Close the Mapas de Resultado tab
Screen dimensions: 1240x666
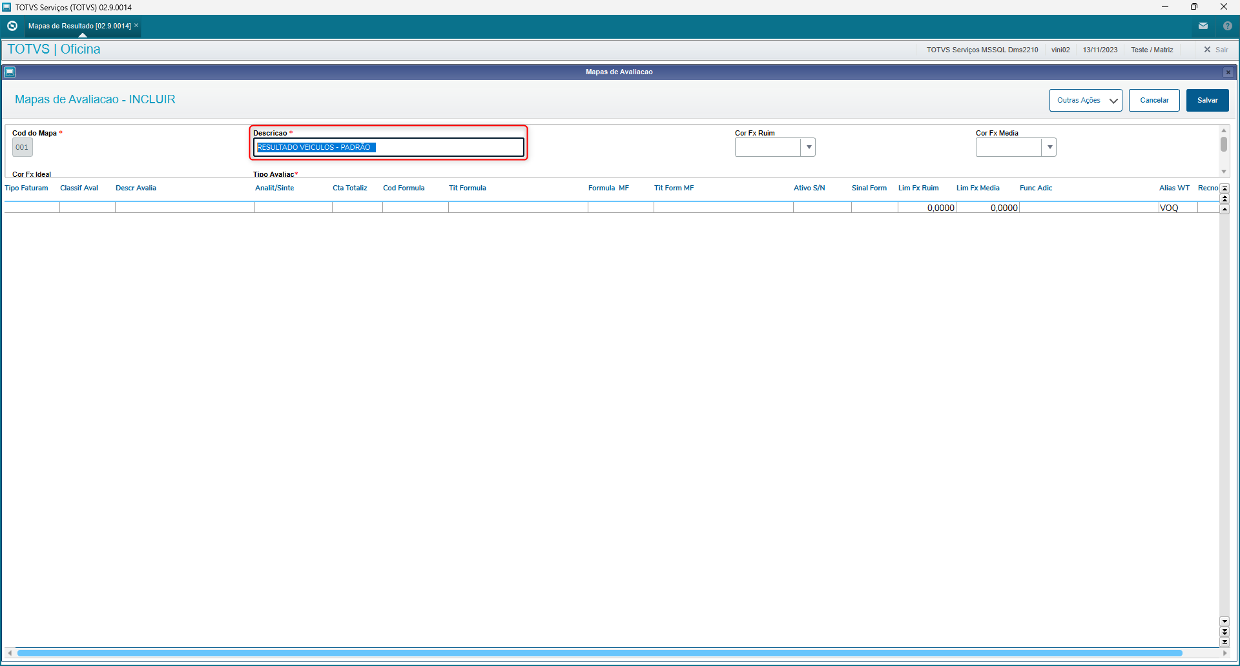pos(136,26)
